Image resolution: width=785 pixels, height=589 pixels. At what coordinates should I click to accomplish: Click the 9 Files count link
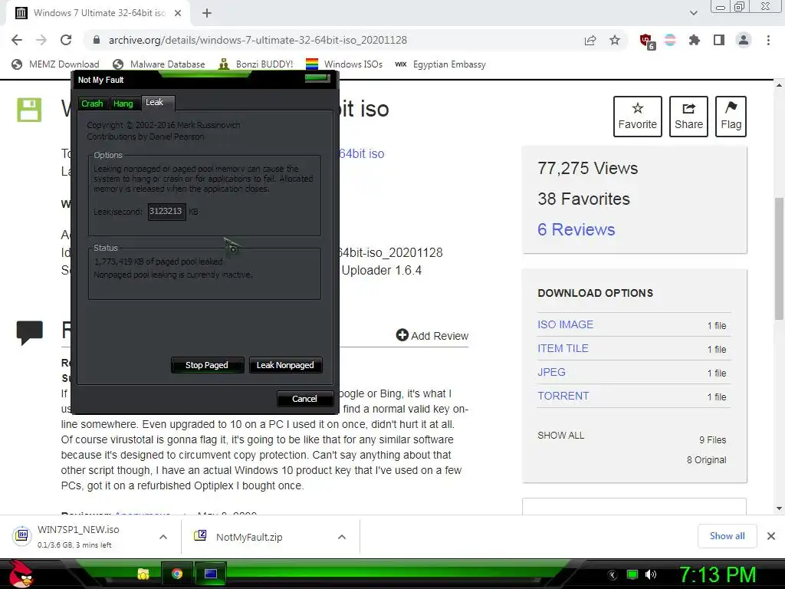(712, 439)
